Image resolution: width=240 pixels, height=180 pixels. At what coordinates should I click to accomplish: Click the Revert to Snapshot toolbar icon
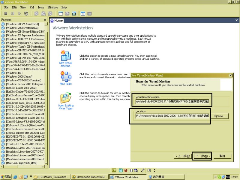tap(43, 13)
